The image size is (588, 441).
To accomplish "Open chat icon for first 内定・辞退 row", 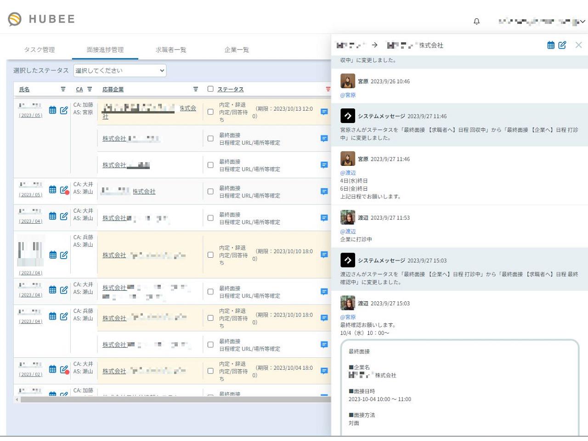I will pyautogui.click(x=324, y=112).
